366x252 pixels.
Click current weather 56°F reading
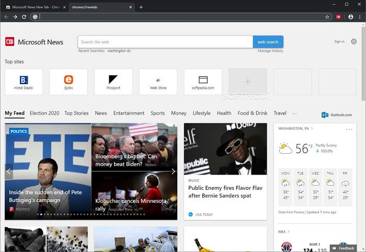[x=304, y=148]
